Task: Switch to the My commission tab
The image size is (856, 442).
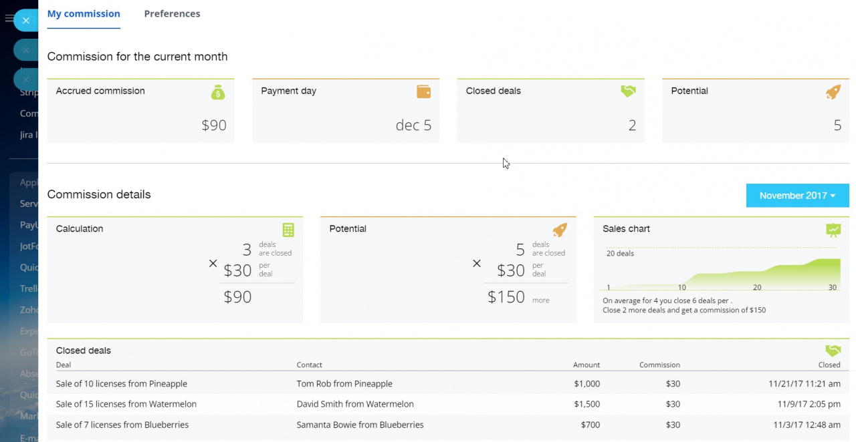Action: coord(84,13)
